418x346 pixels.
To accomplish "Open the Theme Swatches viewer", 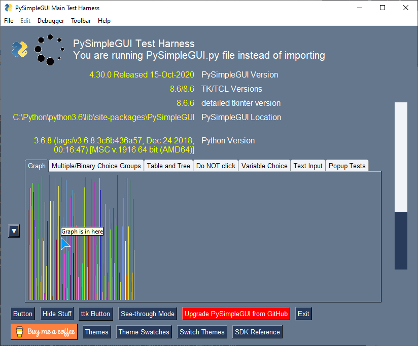I will 144,332.
